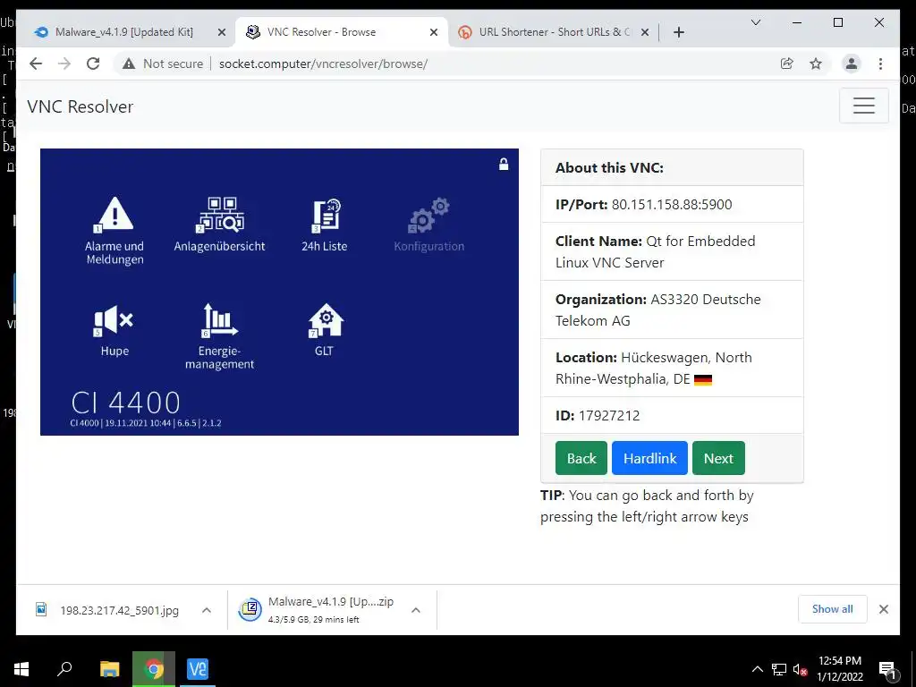The width and height of the screenshot is (916, 687).
Task: Reload the VNC Resolver page
Action: [93, 64]
